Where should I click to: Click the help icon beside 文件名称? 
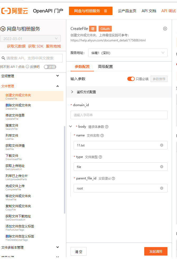(102, 135)
